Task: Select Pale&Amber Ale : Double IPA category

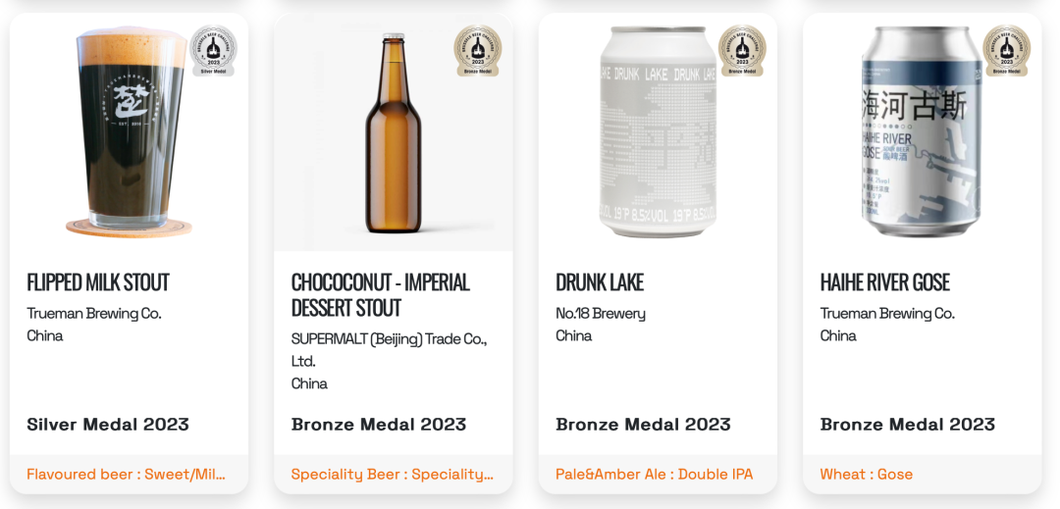Action: coord(654,475)
